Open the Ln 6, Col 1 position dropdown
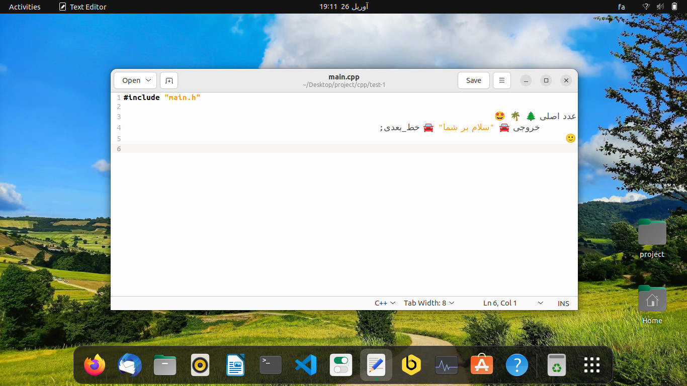The height and width of the screenshot is (386, 687). coord(513,303)
